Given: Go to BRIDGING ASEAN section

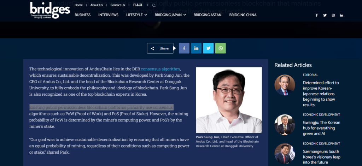Looking at the screenshot, I should (208, 15).
